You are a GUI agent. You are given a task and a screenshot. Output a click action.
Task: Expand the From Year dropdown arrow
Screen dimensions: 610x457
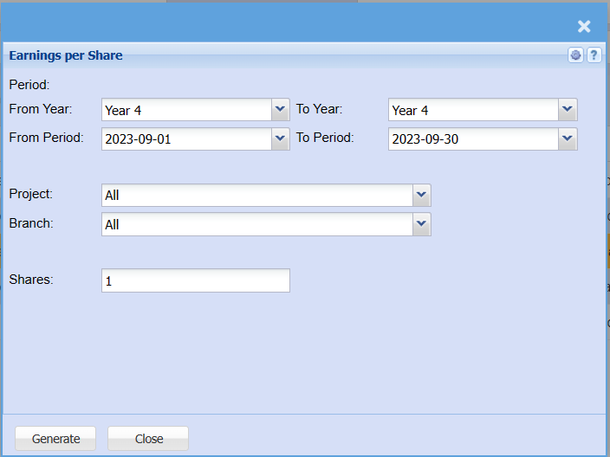pos(280,110)
